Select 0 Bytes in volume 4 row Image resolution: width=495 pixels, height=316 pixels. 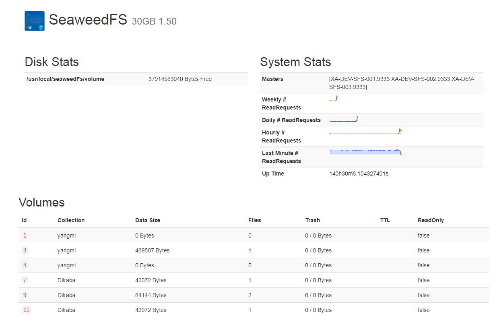(144, 265)
